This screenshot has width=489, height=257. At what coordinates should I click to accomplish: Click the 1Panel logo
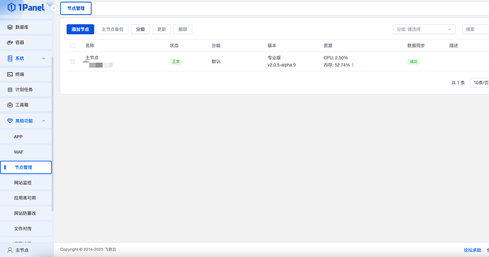pyautogui.click(x=26, y=8)
